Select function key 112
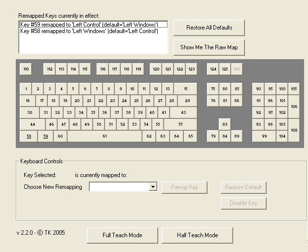 (49, 69)
